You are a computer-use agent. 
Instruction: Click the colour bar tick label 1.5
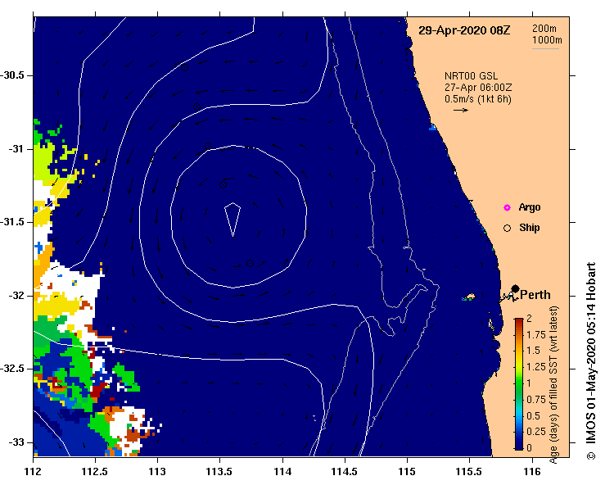coord(534,351)
